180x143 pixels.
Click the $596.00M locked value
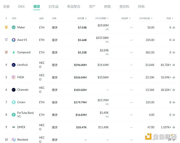pos(80,65)
